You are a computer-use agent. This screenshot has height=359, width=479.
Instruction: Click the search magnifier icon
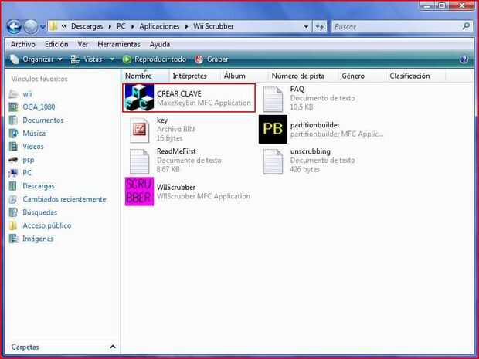[x=466, y=26]
